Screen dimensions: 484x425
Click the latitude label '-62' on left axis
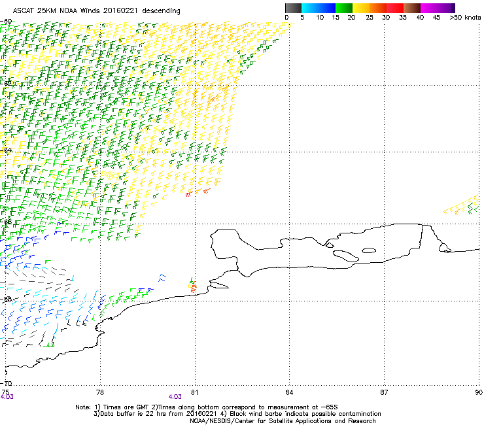(7, 83)
